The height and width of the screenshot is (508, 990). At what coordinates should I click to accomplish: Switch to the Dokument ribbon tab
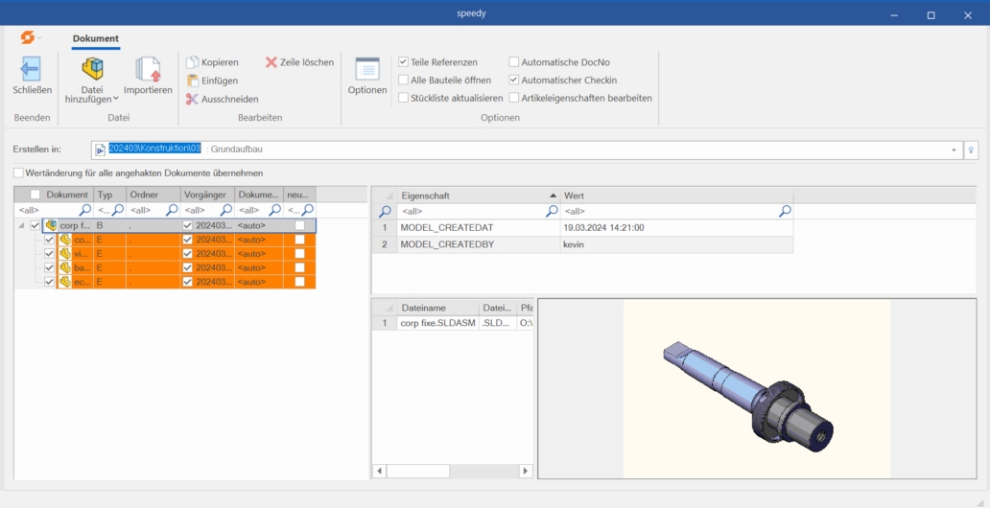point(95,39)
